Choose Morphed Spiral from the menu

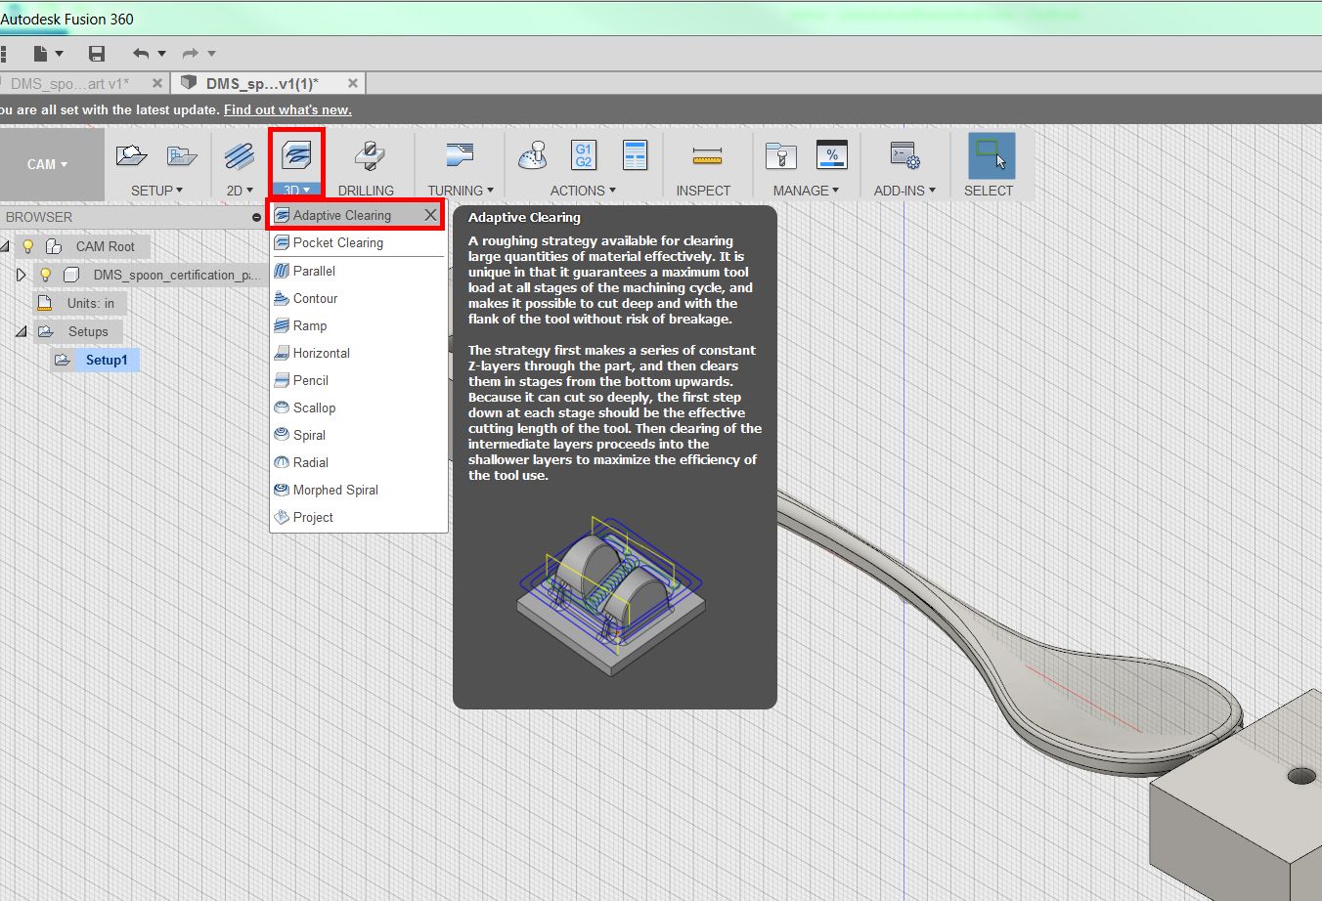coord(335,490)
